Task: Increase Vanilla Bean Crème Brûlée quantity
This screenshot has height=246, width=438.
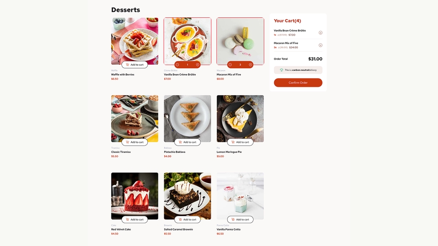Action: coord(198,65)
